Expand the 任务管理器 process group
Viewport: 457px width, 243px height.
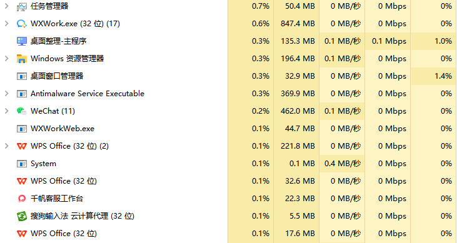(7, 6)
